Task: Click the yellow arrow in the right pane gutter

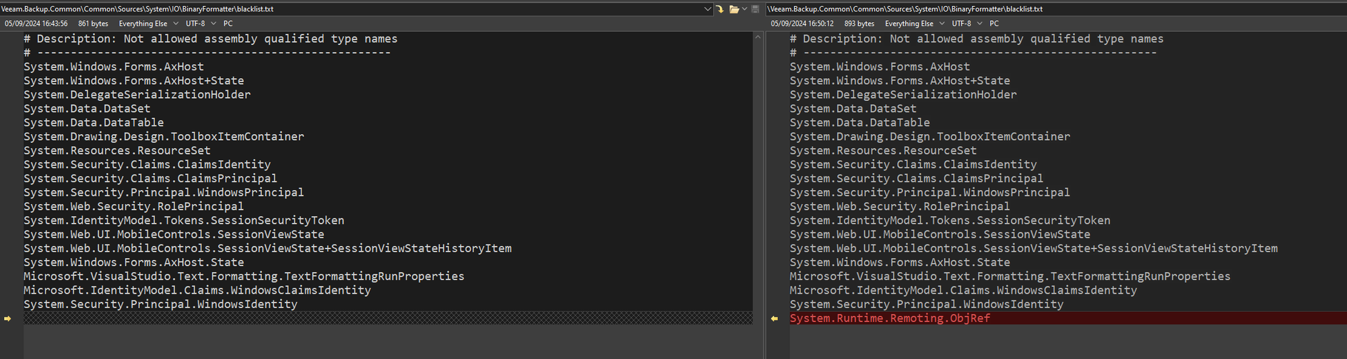Action: (775, 319)
